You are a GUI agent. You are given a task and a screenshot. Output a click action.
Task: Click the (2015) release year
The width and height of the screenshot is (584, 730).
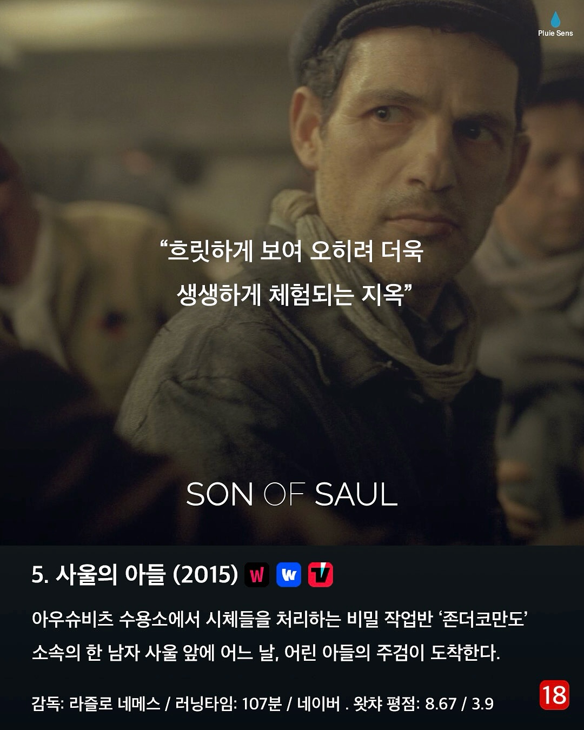[x=205, y=574]
